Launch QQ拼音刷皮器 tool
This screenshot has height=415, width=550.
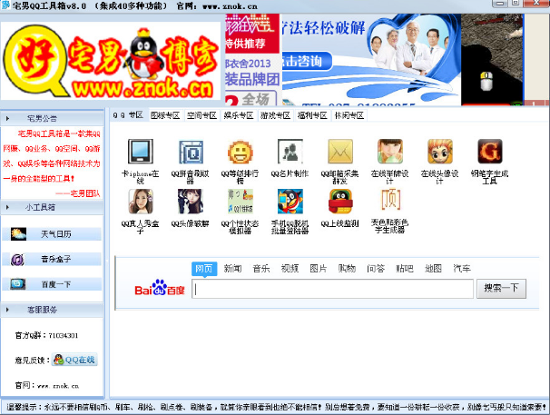(191, 152)
